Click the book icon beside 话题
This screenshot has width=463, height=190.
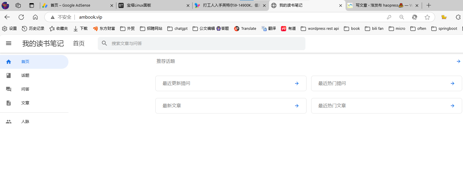(9, 75)
